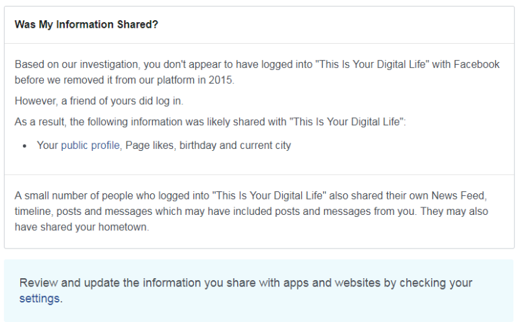Click the 'A small number of people' paragraph
This screenshot has width=518, height=322.
click(x=251, y=212)
